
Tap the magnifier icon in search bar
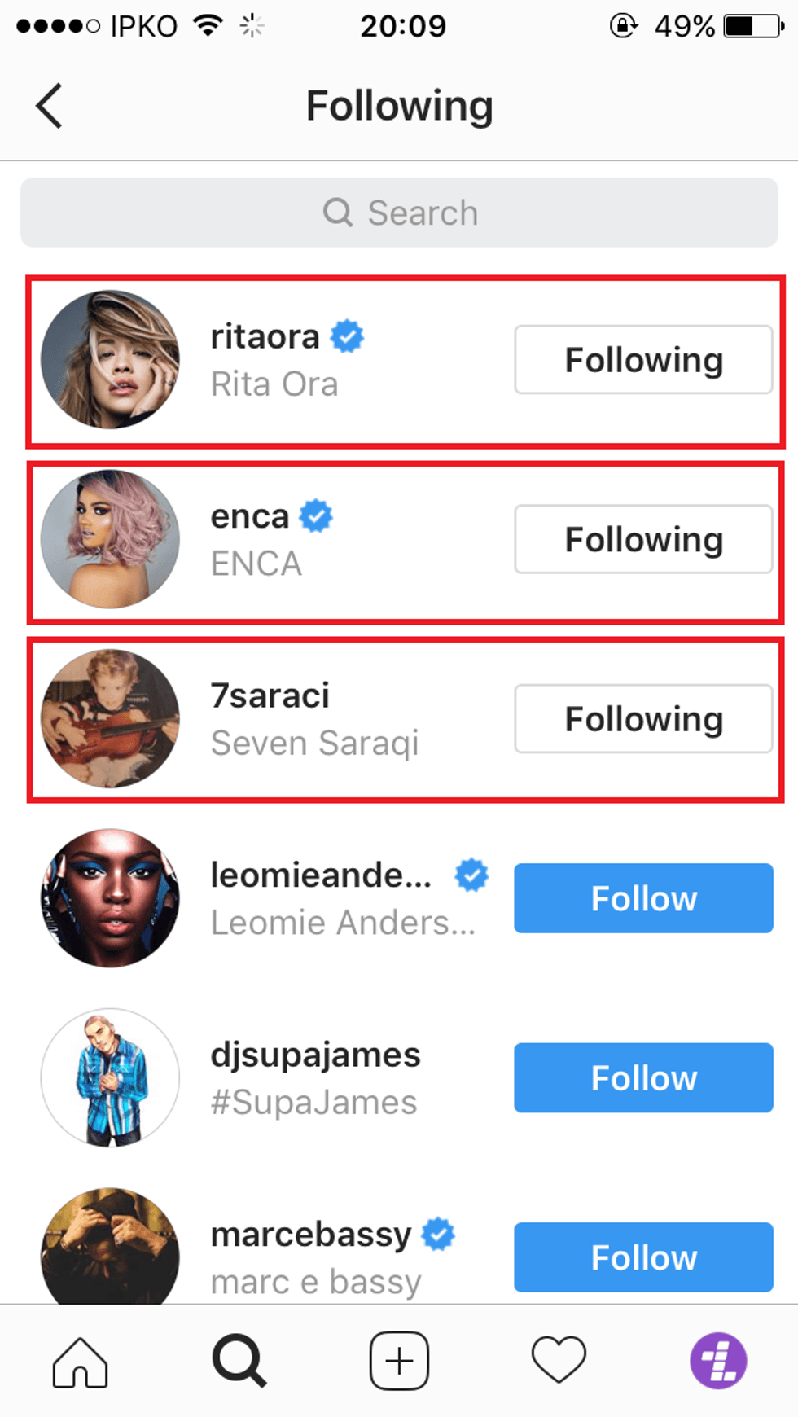point(338,213)
